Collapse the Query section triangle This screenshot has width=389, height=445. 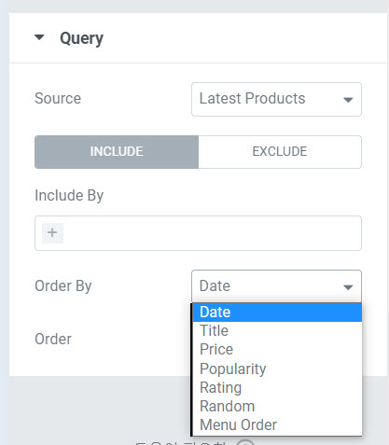pyautogui.click(x=39, y=37)
